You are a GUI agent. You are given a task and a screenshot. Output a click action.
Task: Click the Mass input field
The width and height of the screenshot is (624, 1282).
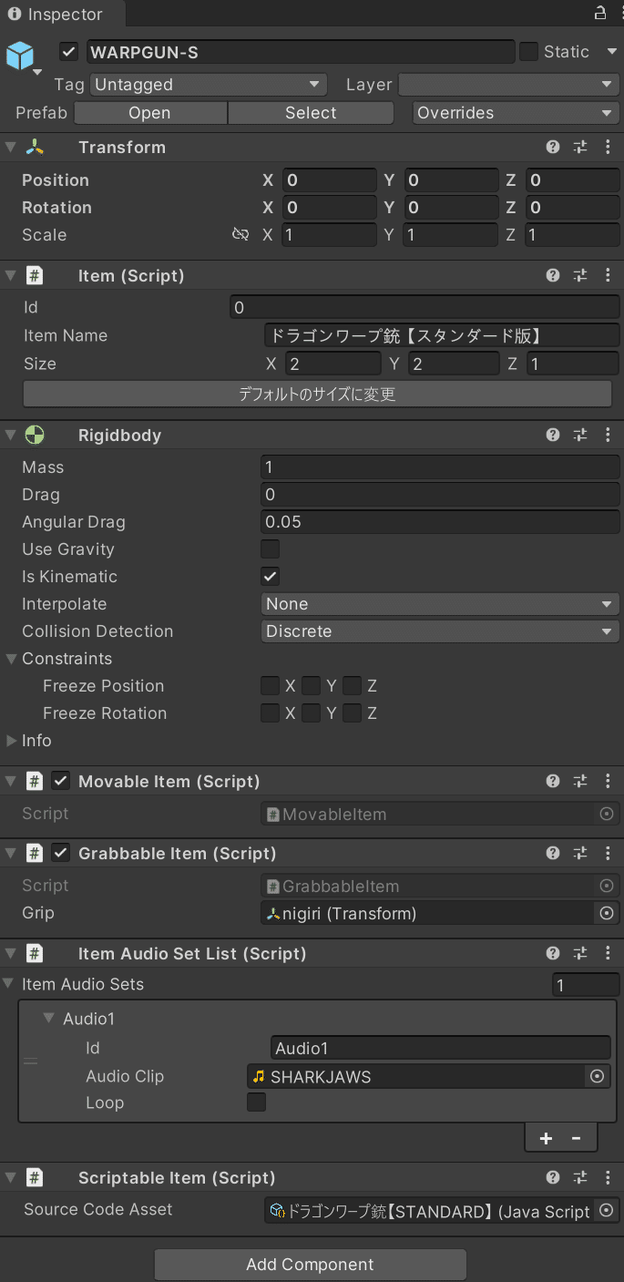(x=440, y=467)
